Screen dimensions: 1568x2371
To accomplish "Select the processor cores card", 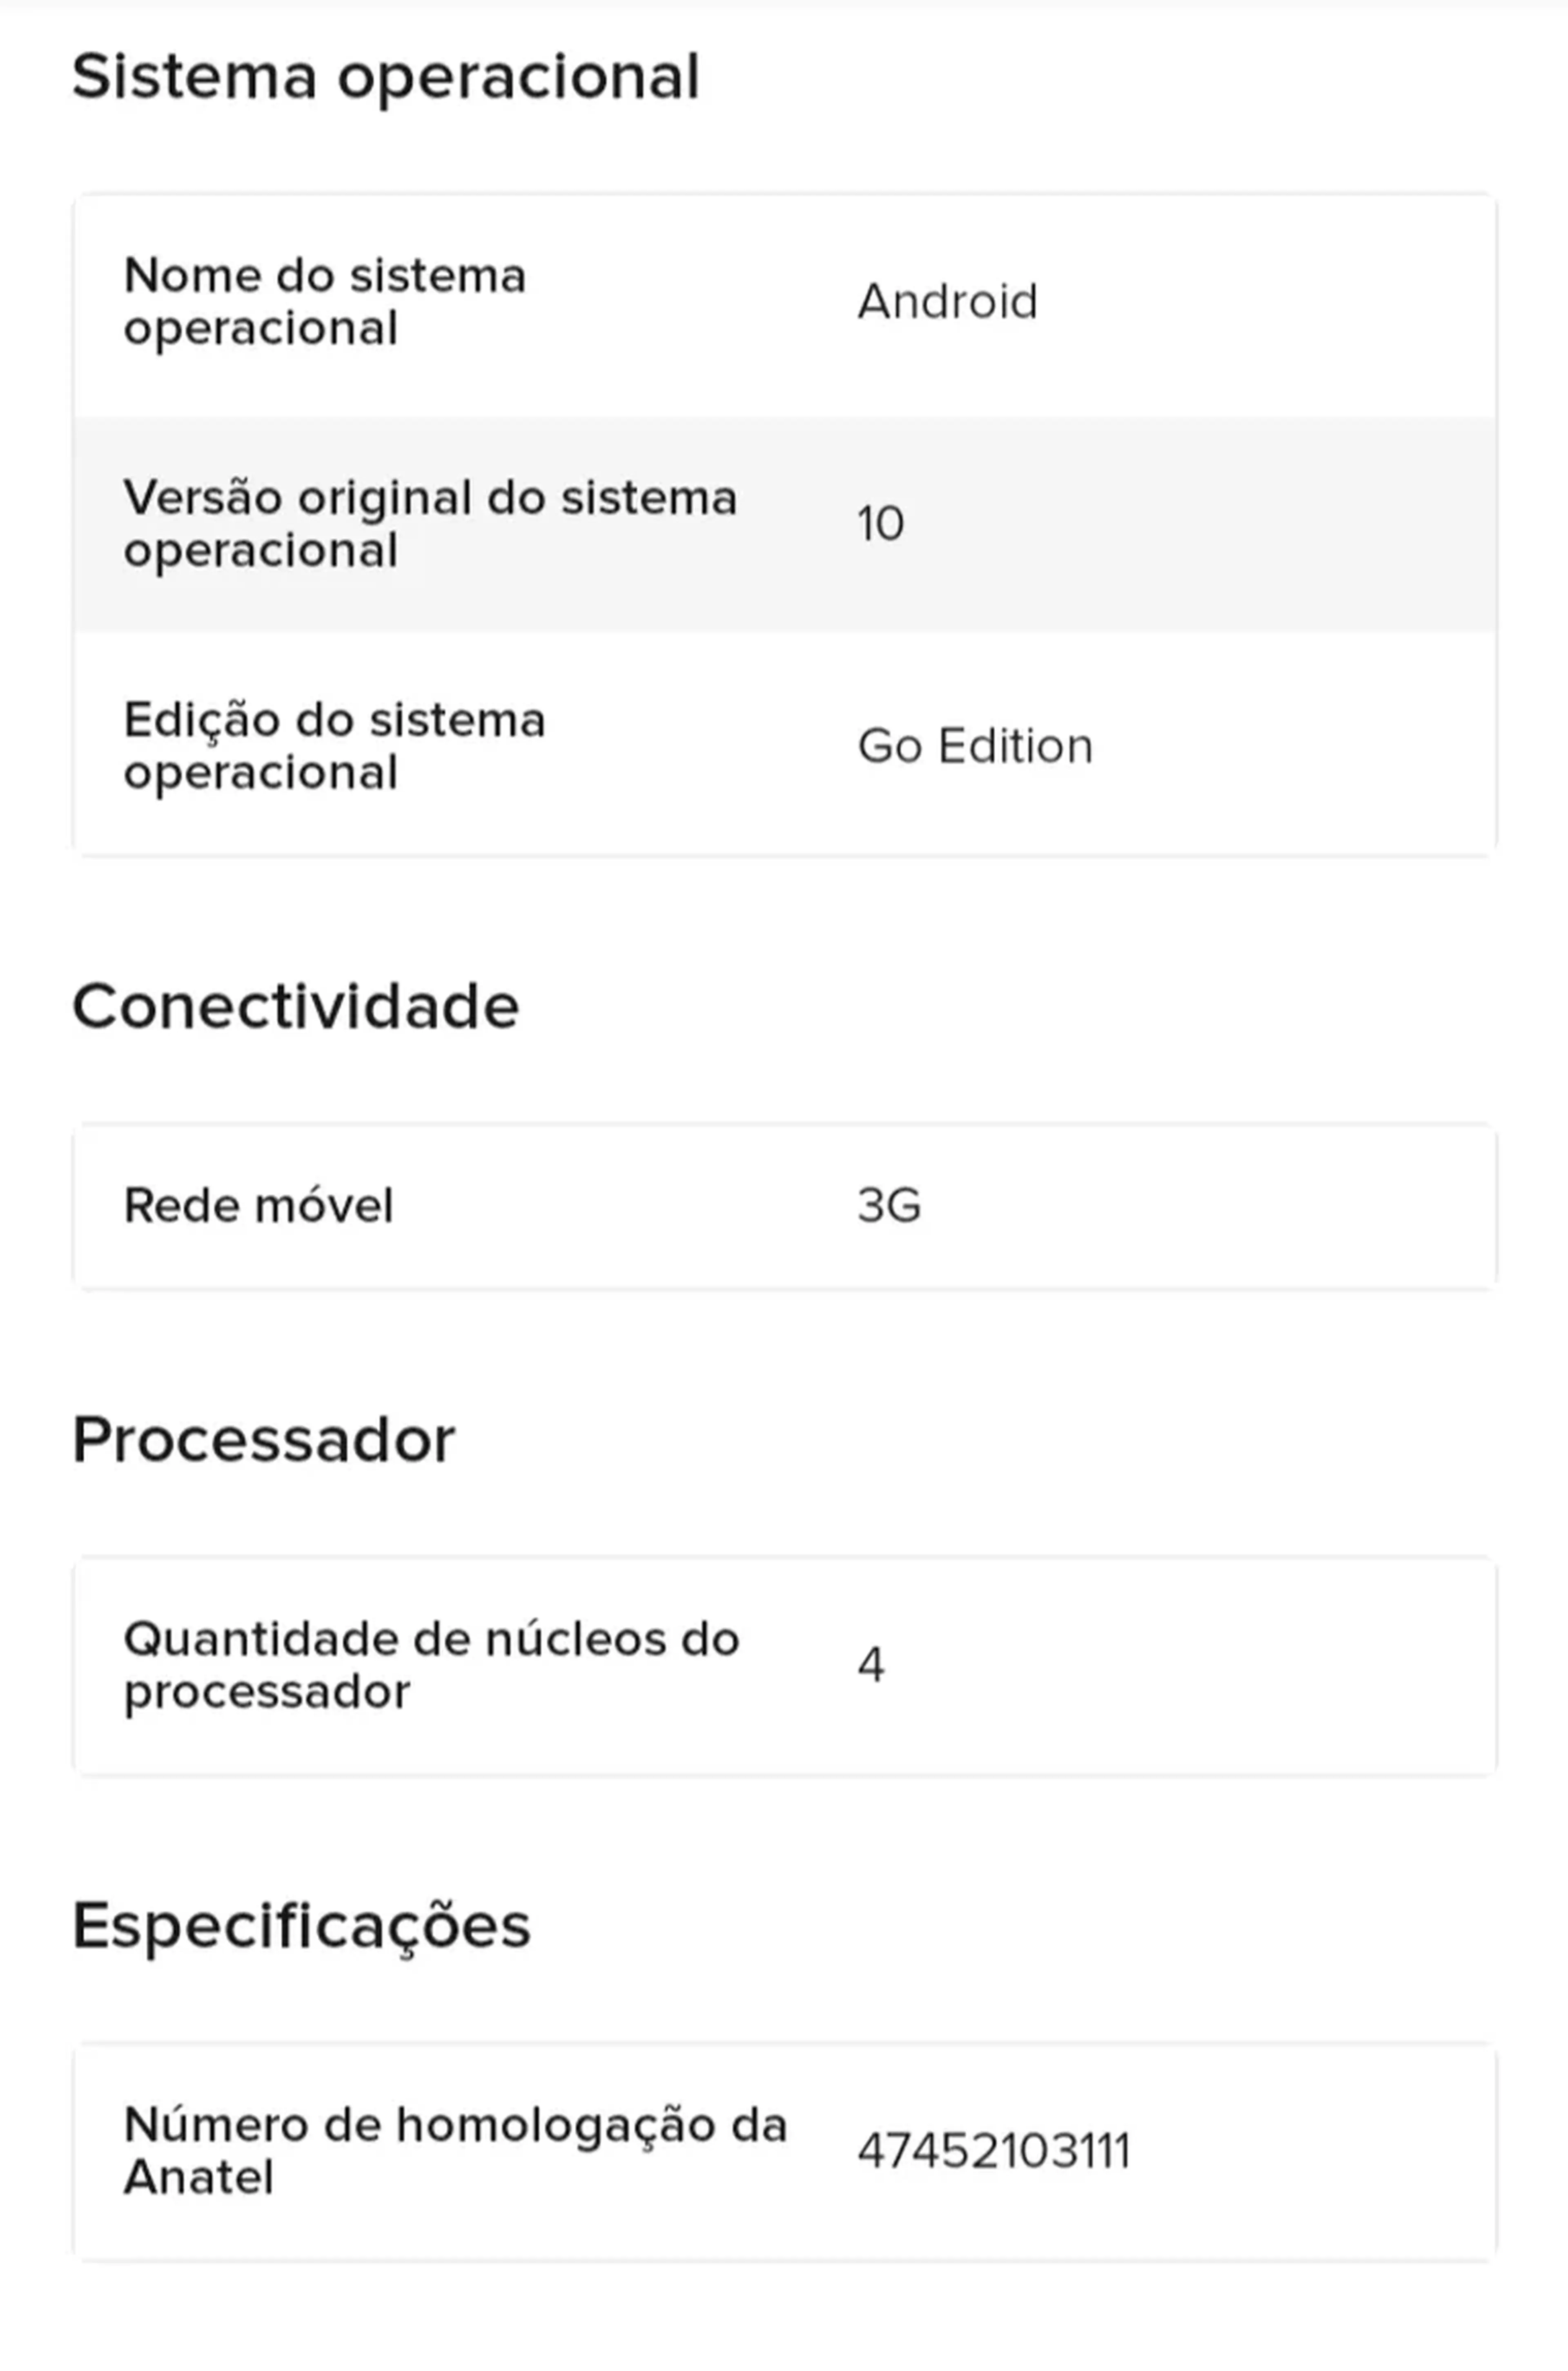I will tap(785, 1666).
